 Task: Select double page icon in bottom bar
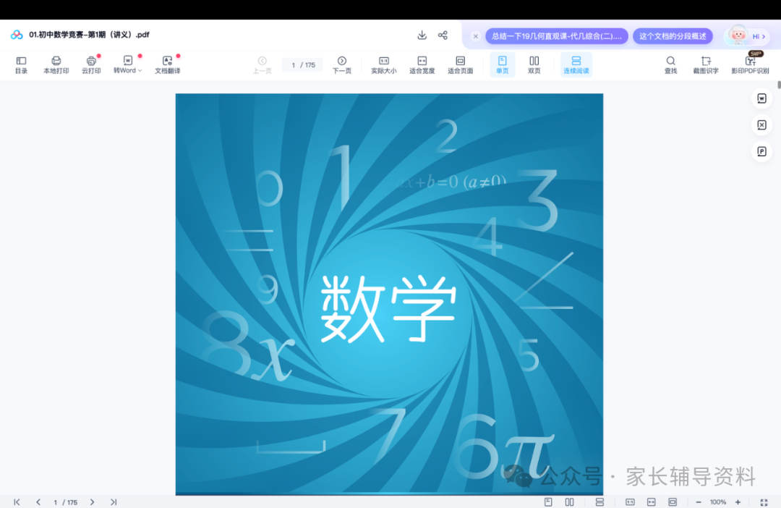click(x=569, y=502)
